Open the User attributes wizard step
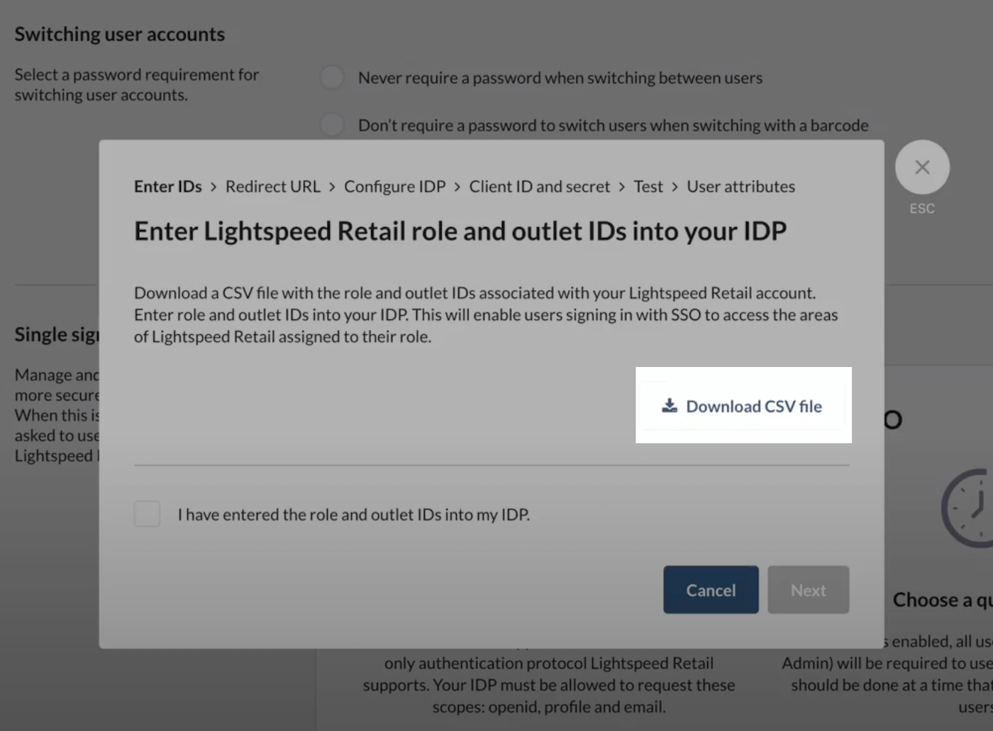The height and width of the screenshot is (731, 993). click(x=740, y=186)
